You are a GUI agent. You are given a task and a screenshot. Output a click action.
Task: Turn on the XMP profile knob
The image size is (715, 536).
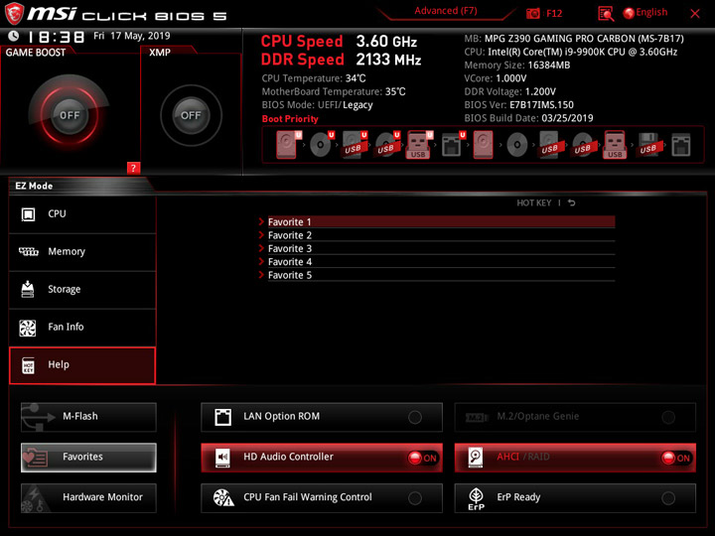click(191, 115)
